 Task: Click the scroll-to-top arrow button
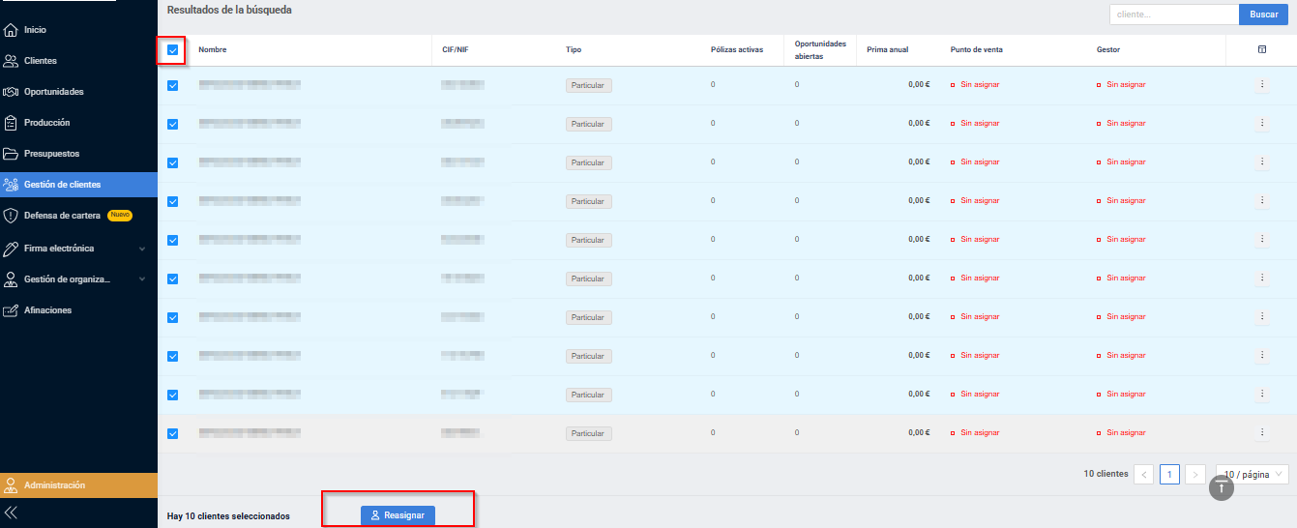point(1222,487)
